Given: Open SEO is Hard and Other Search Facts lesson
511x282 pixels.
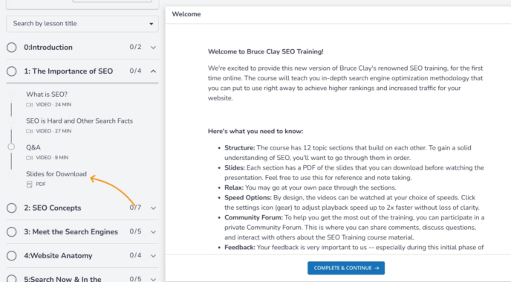Looking at the screenshot, I should pyautogui.click(x=79, y=121).
